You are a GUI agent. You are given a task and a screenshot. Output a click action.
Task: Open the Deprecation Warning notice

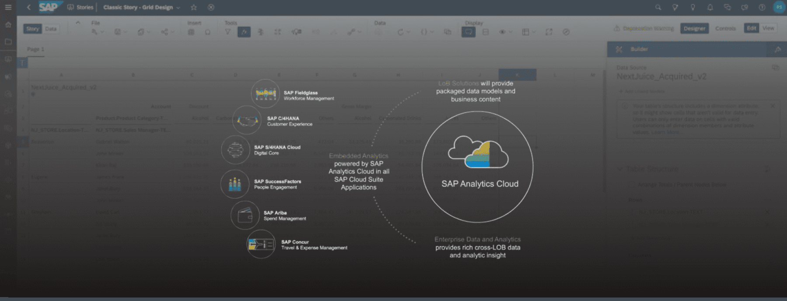[644, 28]
